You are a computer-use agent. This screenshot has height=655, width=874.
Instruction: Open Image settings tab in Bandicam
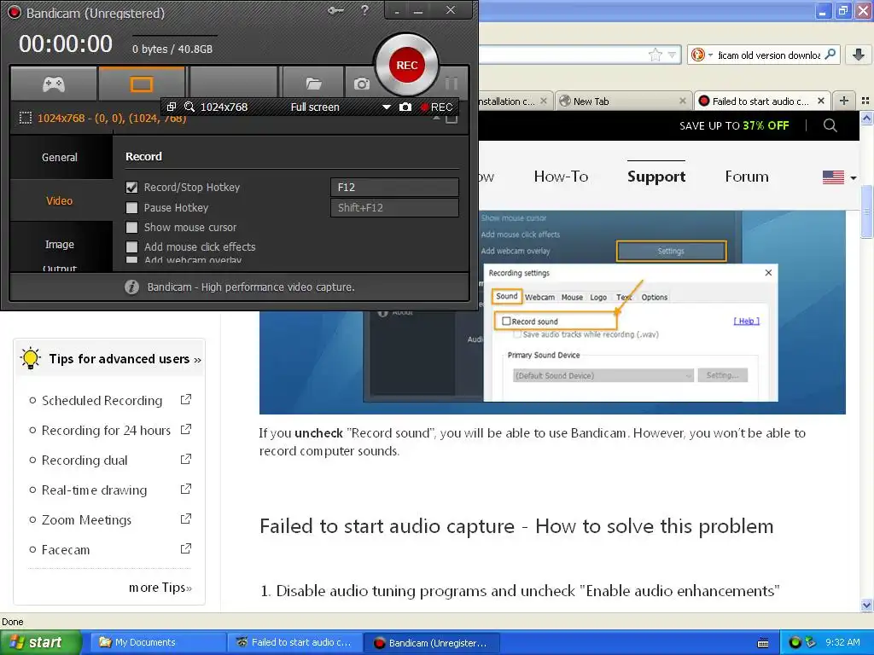pos(60,245)
